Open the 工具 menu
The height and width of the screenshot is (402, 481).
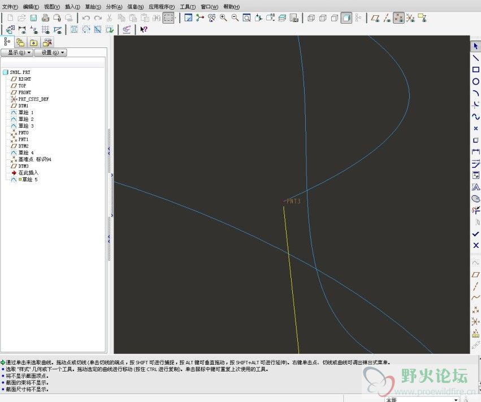pyautogui.click(x=188, y=7)
